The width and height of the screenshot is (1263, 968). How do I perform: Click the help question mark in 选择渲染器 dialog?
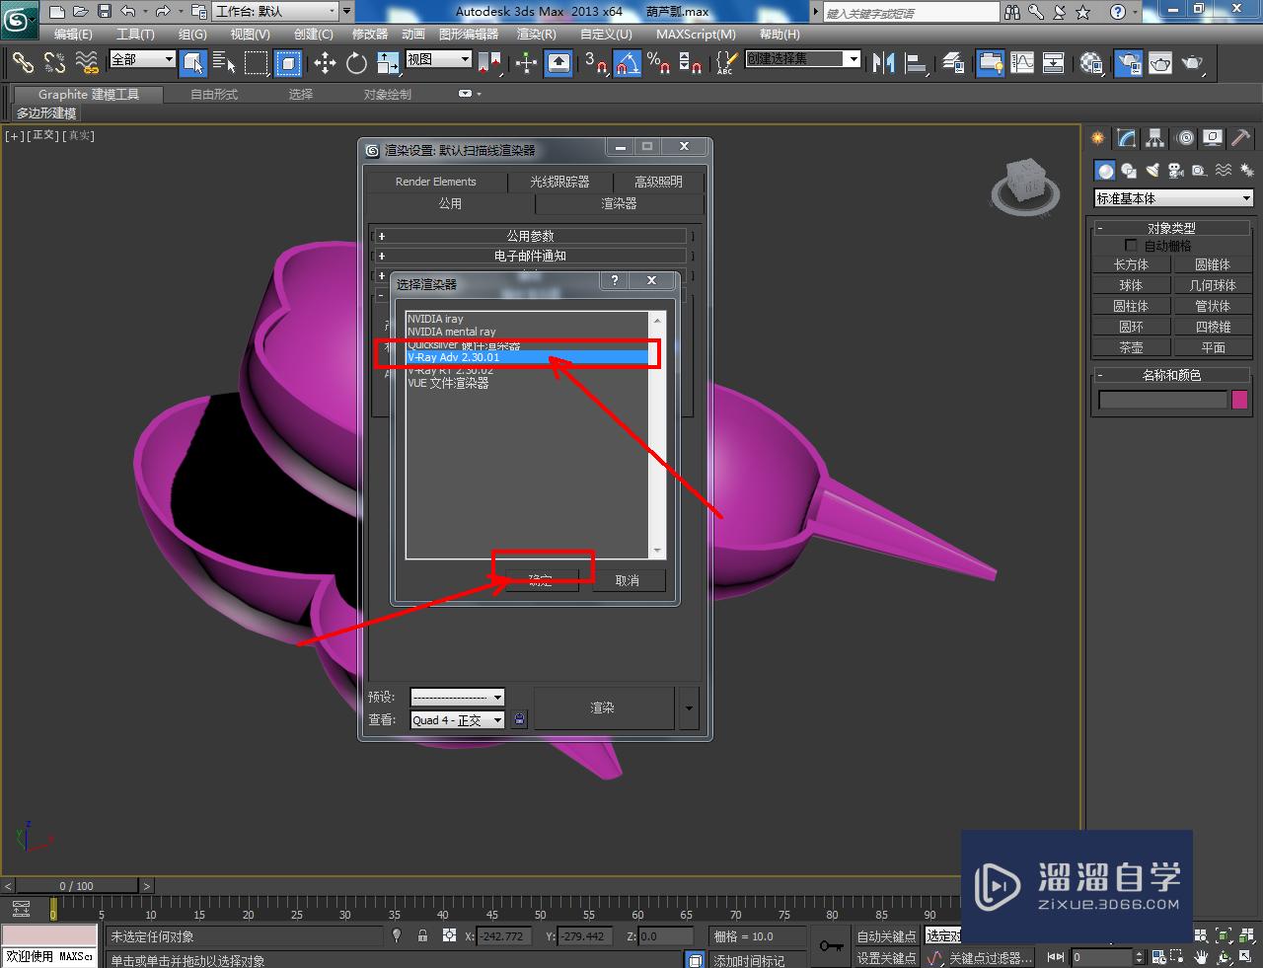pyautogui.click(x=614, y=280)
